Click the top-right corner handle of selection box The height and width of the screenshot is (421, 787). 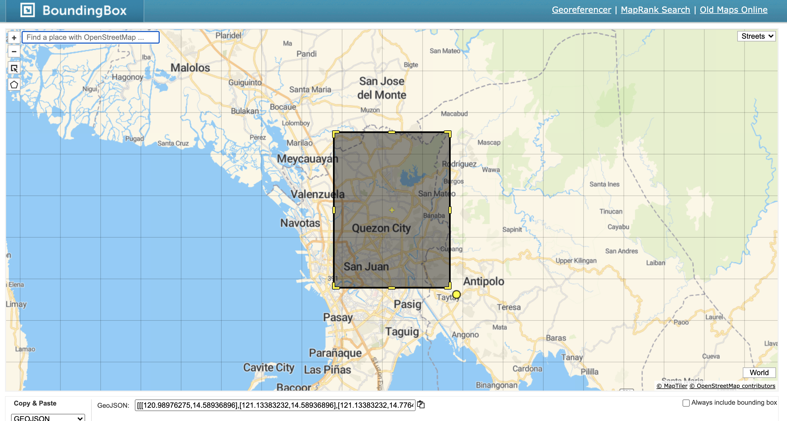tap(448, 134)
